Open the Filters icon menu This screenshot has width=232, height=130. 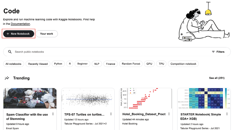click(213, 52)
